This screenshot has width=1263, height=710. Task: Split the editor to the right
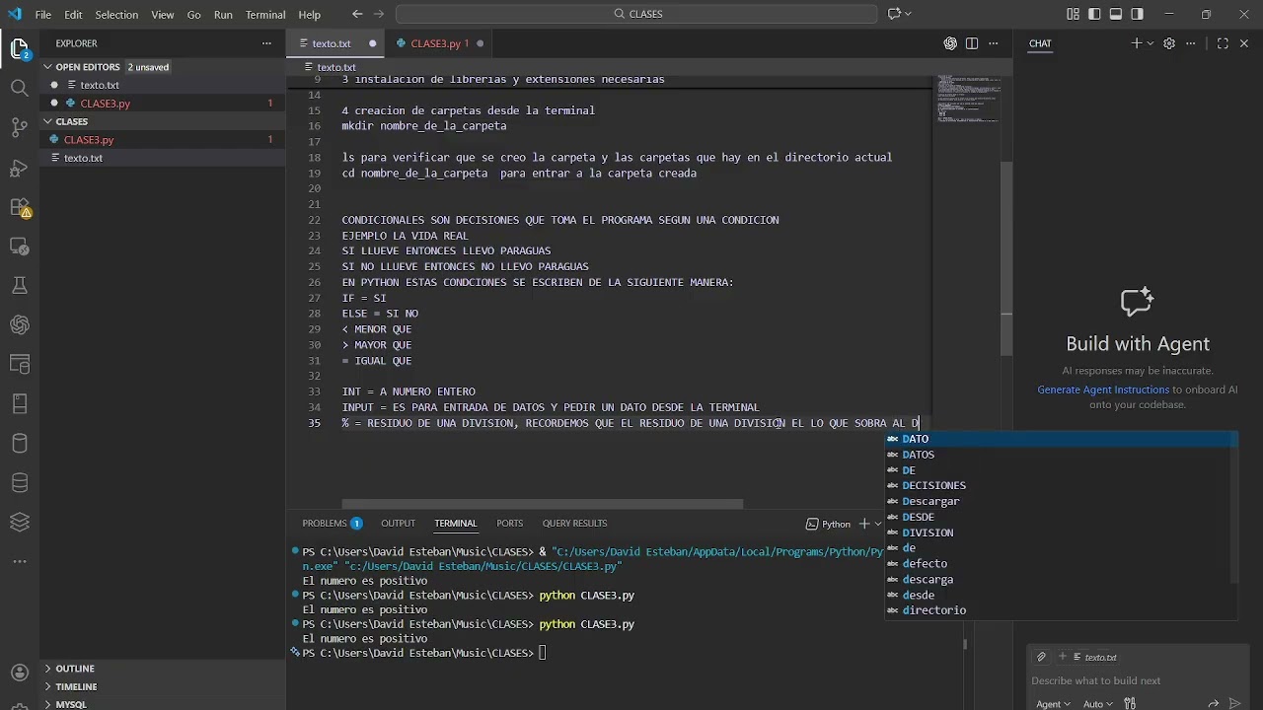[x=972, y=43]
